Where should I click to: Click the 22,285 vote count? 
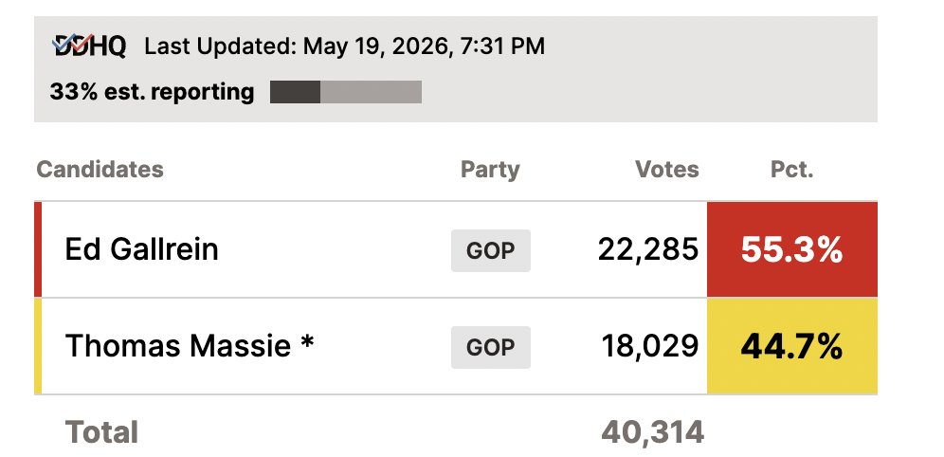pyautogui.click(x=648, y=250)
